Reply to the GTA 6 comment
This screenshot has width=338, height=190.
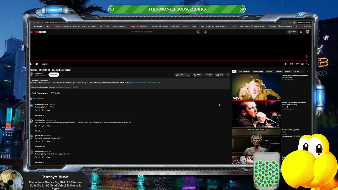pyautogui.click(x=48, y=110)
